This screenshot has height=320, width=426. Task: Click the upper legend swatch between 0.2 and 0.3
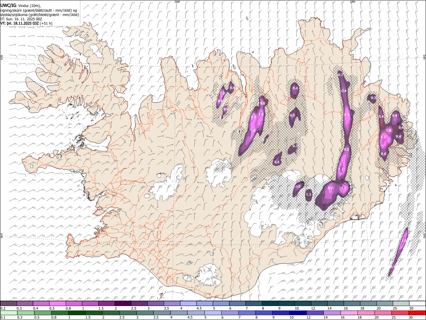(x=8, y=303)
